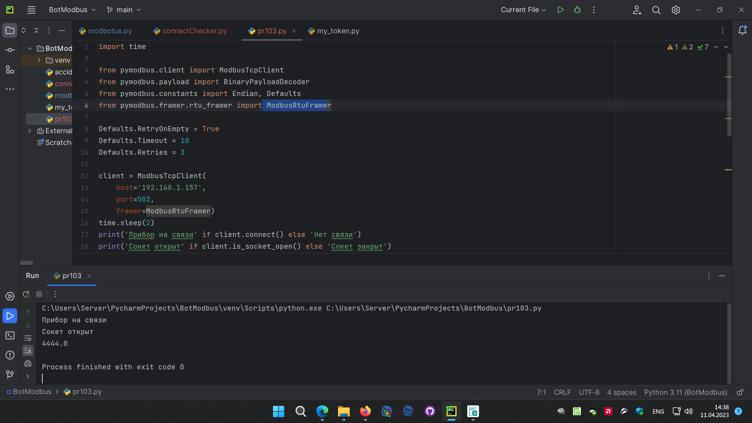Open the Structure tool window icon

10,70
